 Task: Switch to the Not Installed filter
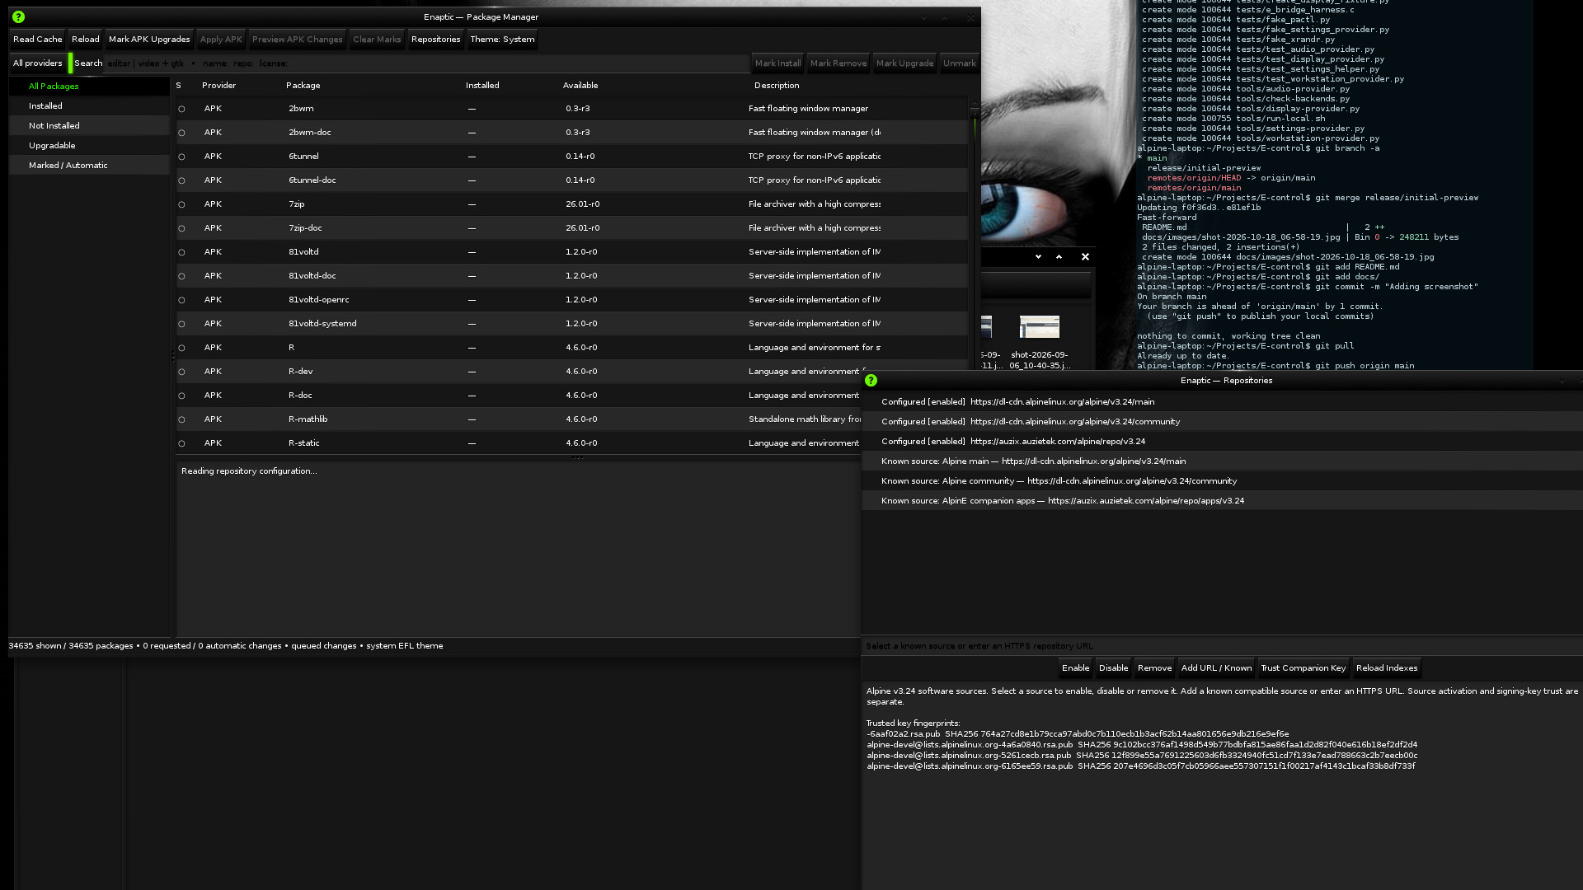[89, 126]
